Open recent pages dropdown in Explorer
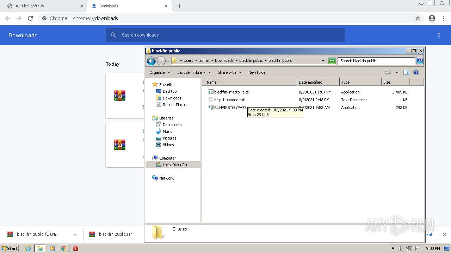 click(x=168, y=61)
